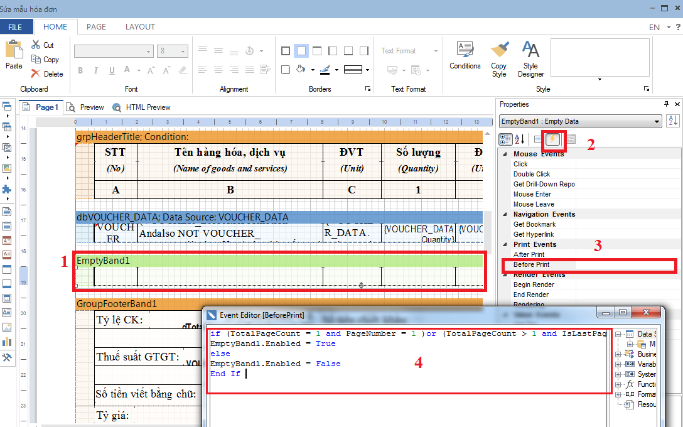Click the chart component icon in left toolbox
Screen dimensions: 683x427
(7, 342)
